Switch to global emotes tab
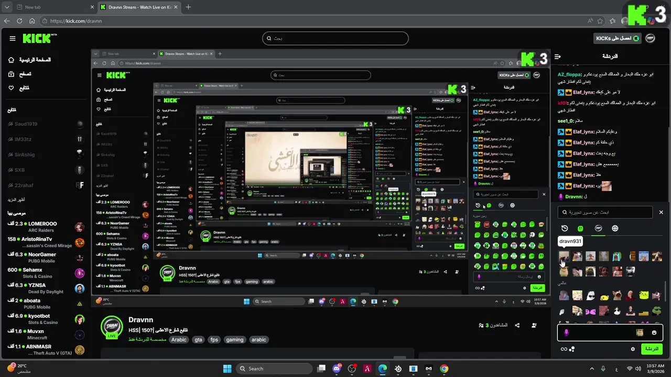The width and height of the screenshot is (671, 377). click(x=615, y=228)
